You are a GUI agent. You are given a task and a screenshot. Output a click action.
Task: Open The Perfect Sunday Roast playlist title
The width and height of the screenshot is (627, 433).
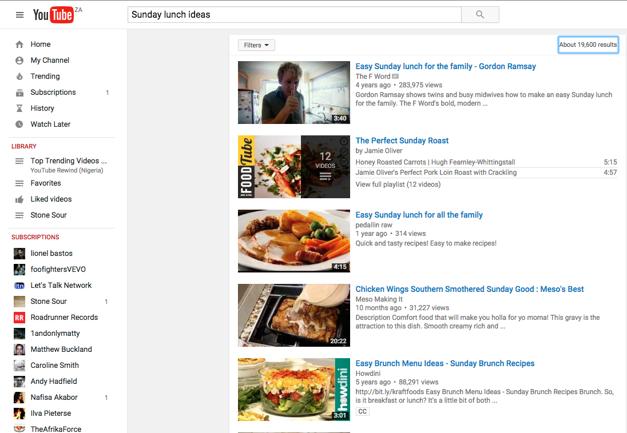pos(402,141)
